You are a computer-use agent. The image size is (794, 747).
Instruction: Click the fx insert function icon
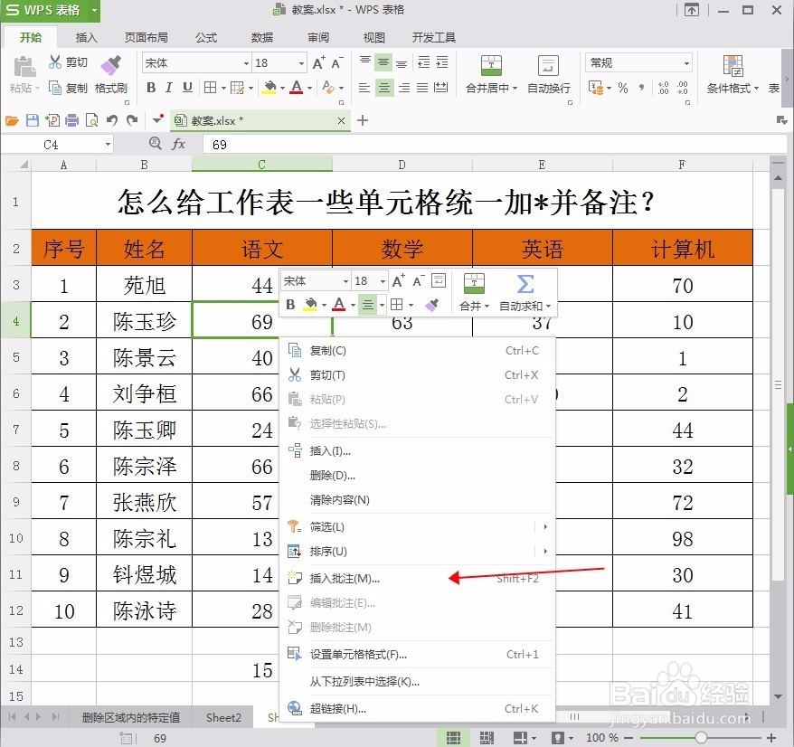pyautogui.click(x=178, y=145)
